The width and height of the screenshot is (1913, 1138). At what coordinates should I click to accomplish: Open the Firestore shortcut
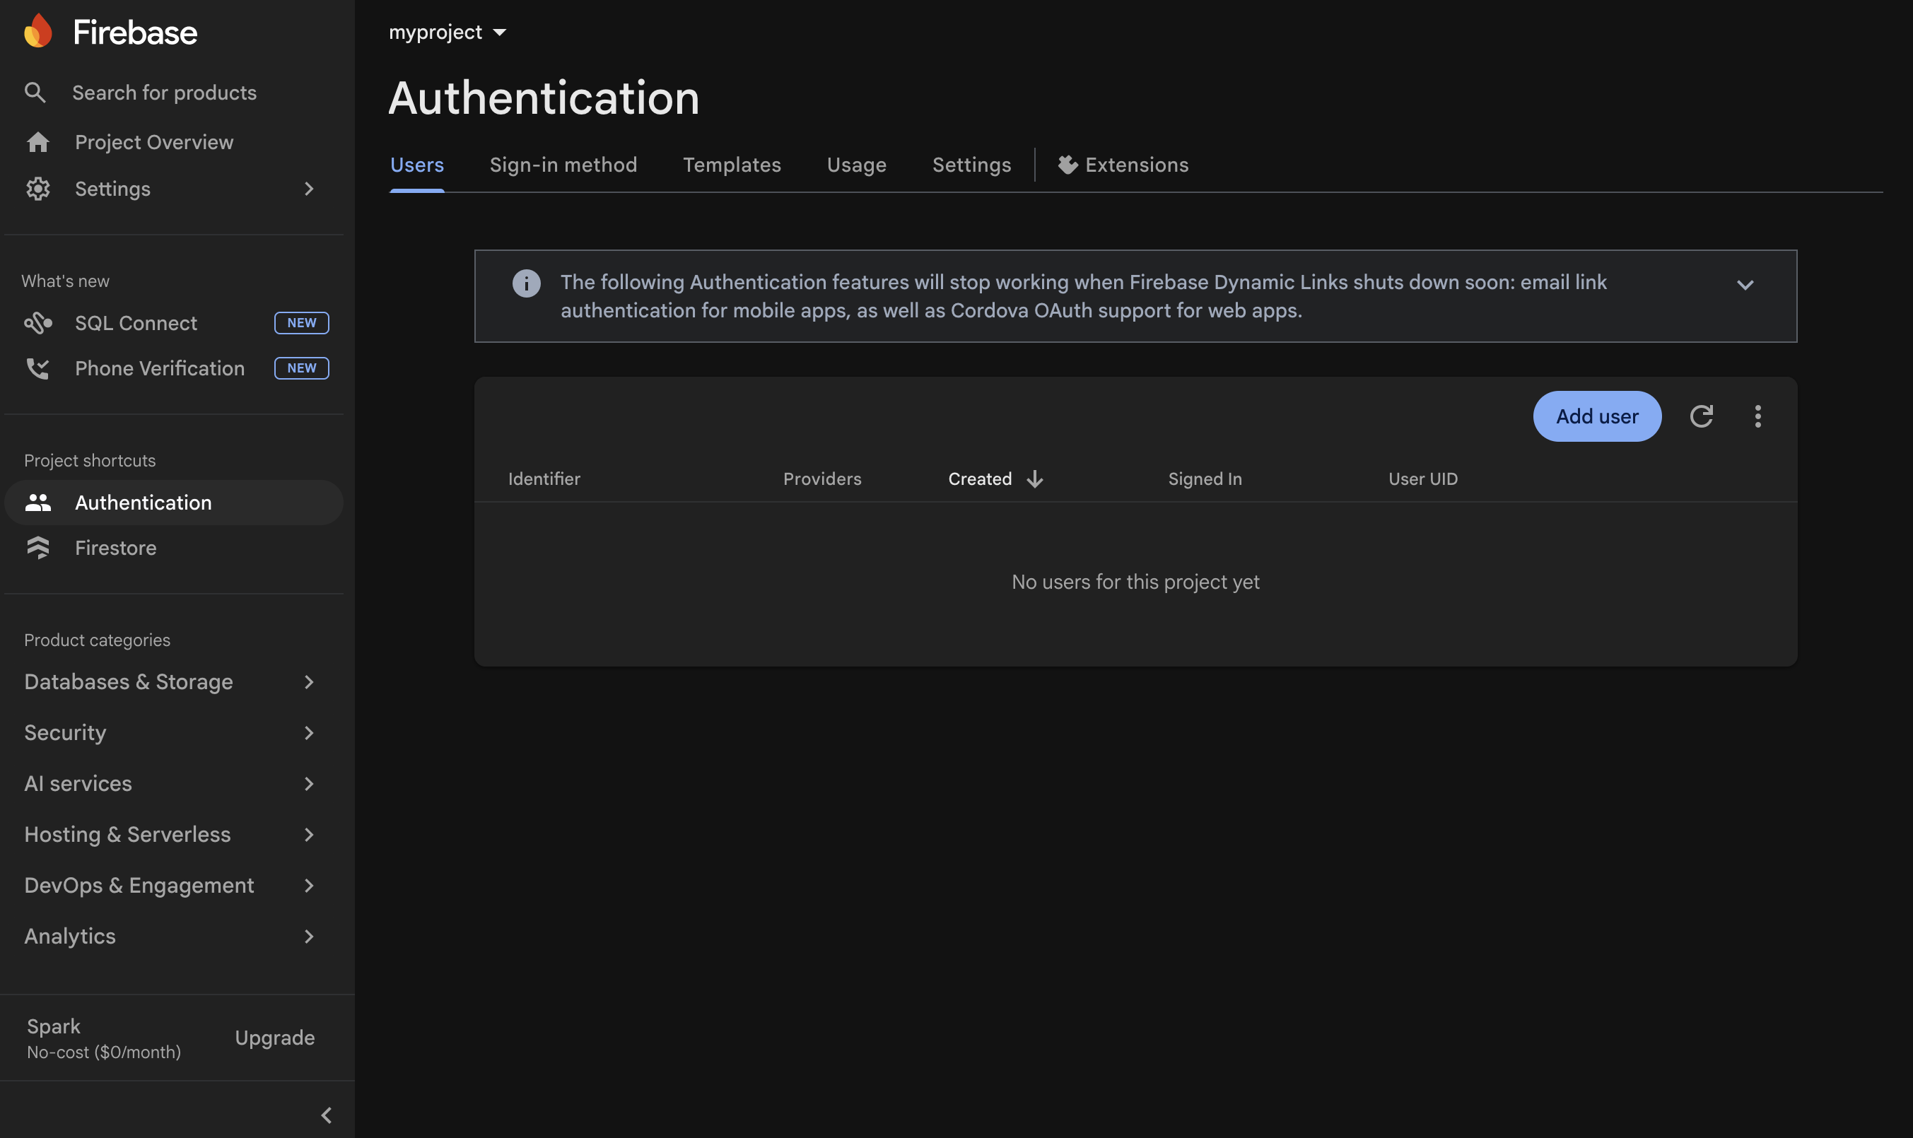(173, 548)
